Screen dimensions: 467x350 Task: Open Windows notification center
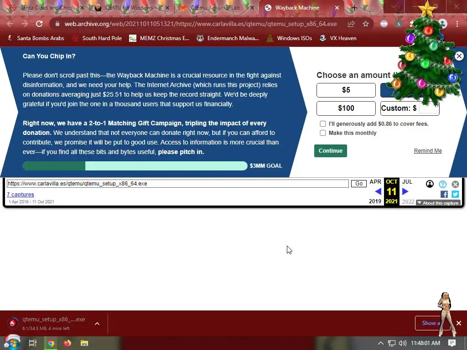point(452,343)
